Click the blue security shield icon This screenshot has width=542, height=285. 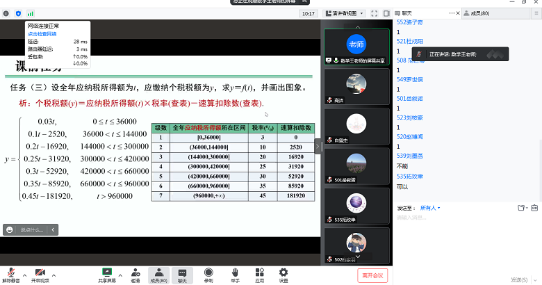click(x=17, y=13)
